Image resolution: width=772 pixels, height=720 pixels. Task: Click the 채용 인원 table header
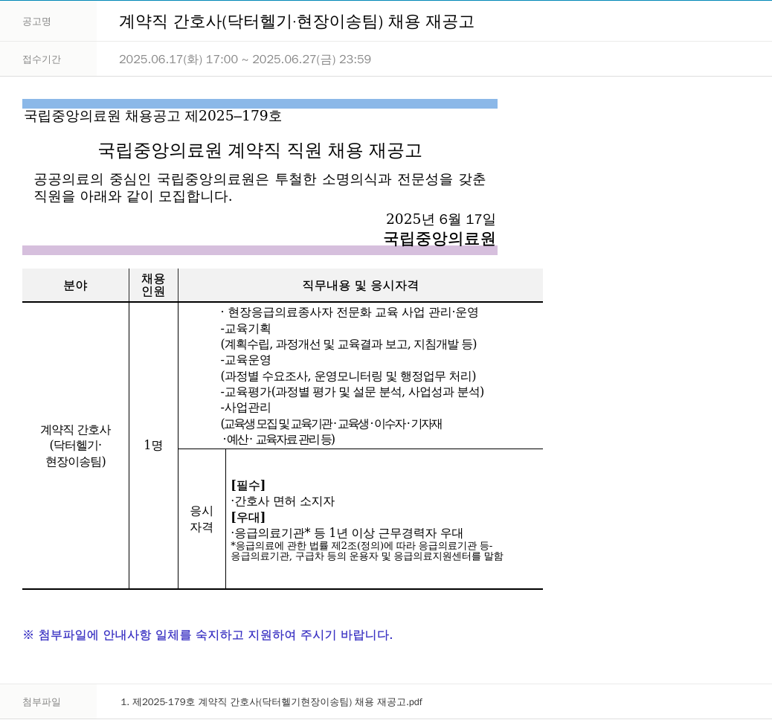click(x=154, y=286)
